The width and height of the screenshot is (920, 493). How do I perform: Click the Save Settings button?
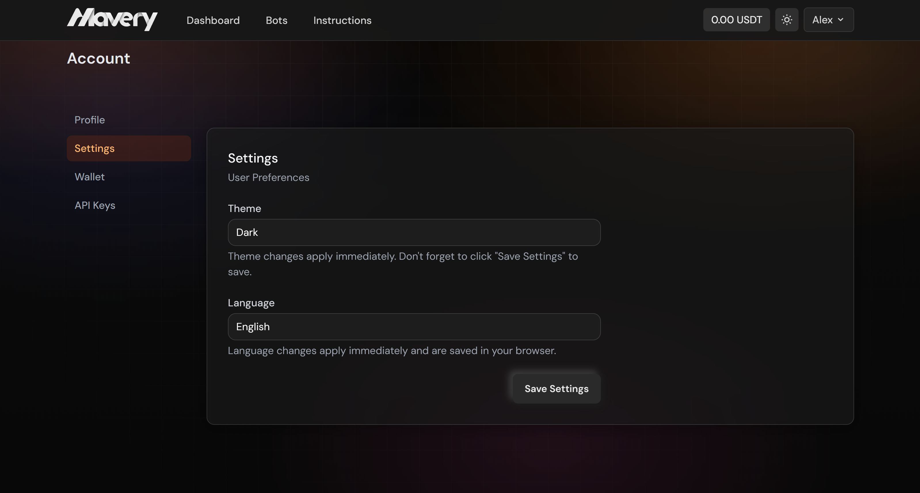pos(557,388)
